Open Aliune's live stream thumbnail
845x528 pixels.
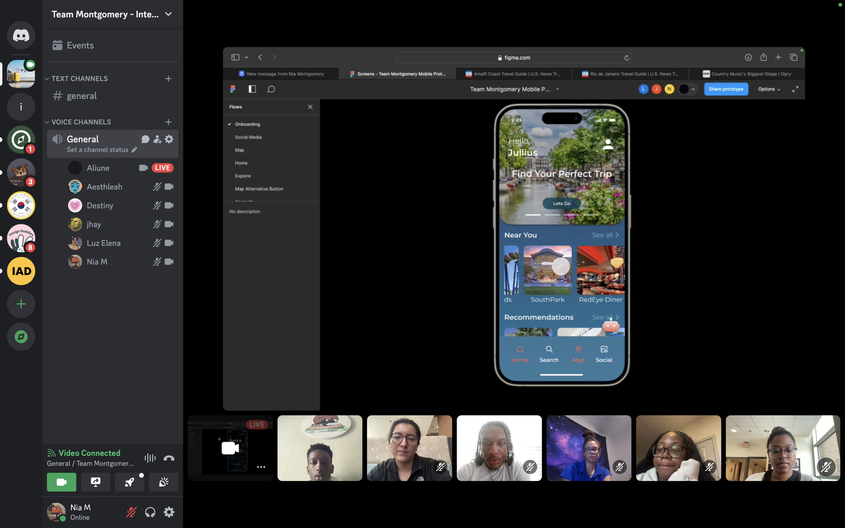point(230,448)
